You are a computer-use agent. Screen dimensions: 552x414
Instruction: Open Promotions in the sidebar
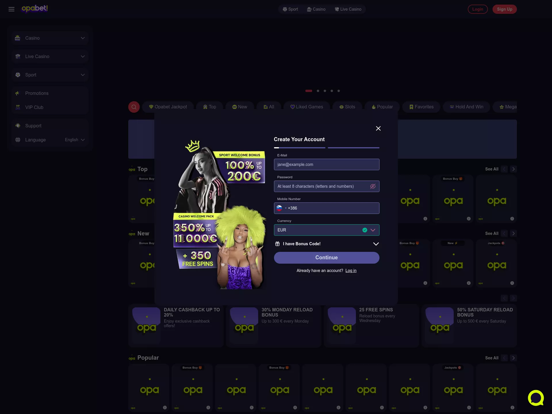[x=50, y=93]
